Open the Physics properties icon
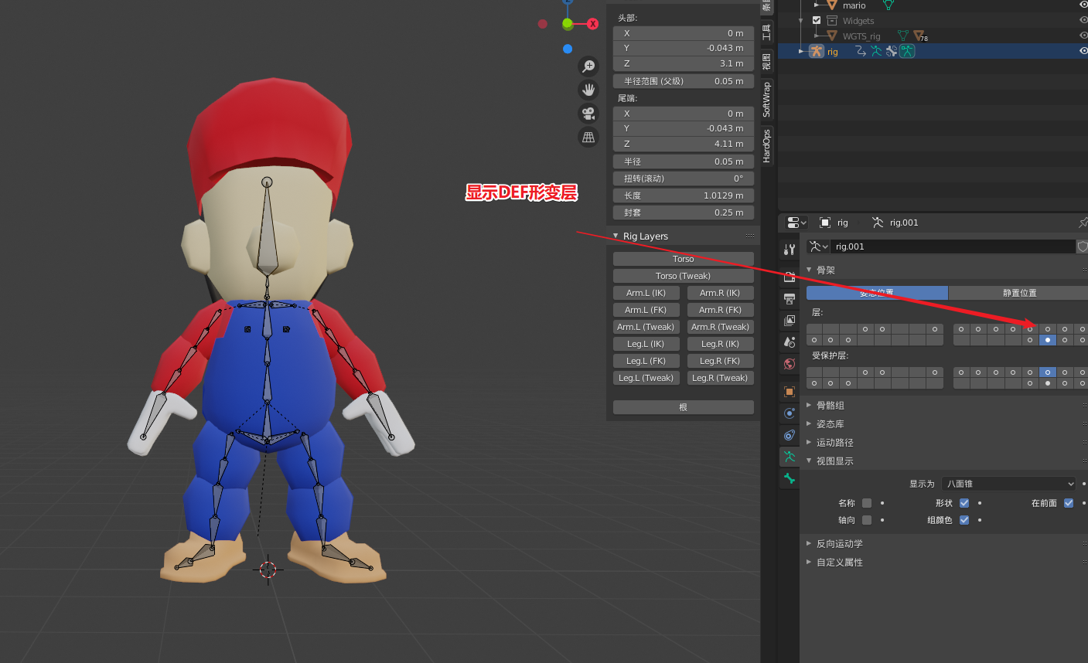The image size is (1088, 663). click(790, 413)
